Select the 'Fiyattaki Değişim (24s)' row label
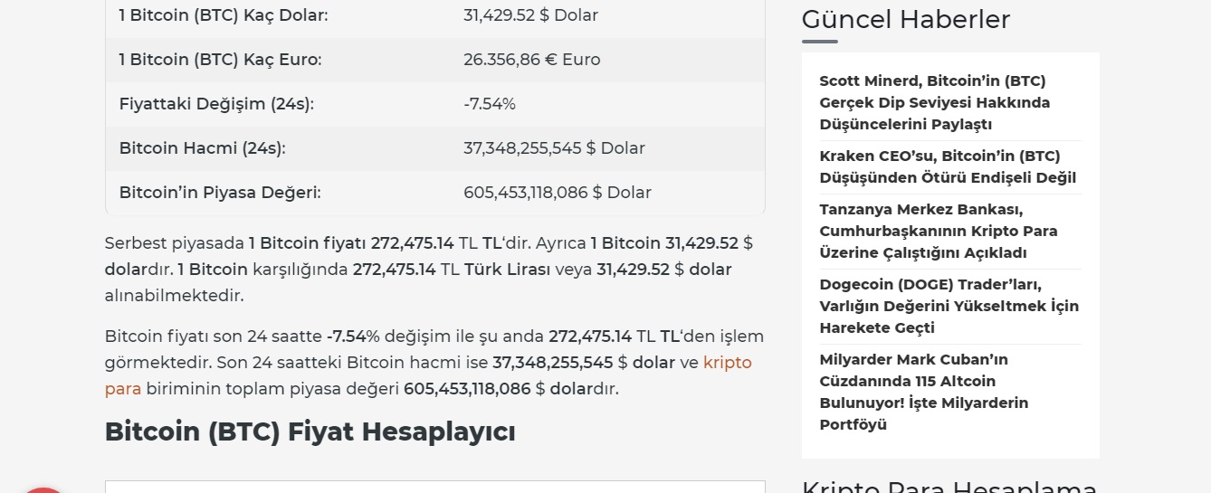 (x=216, y=104)
